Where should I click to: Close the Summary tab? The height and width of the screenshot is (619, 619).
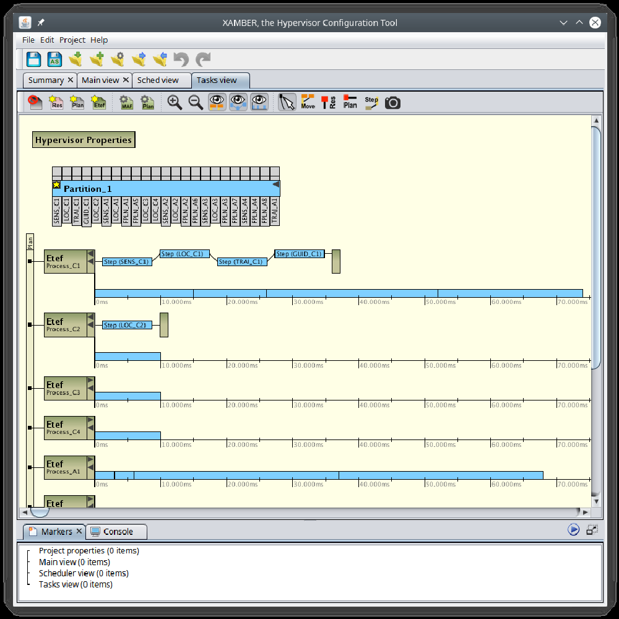[71, 80]
